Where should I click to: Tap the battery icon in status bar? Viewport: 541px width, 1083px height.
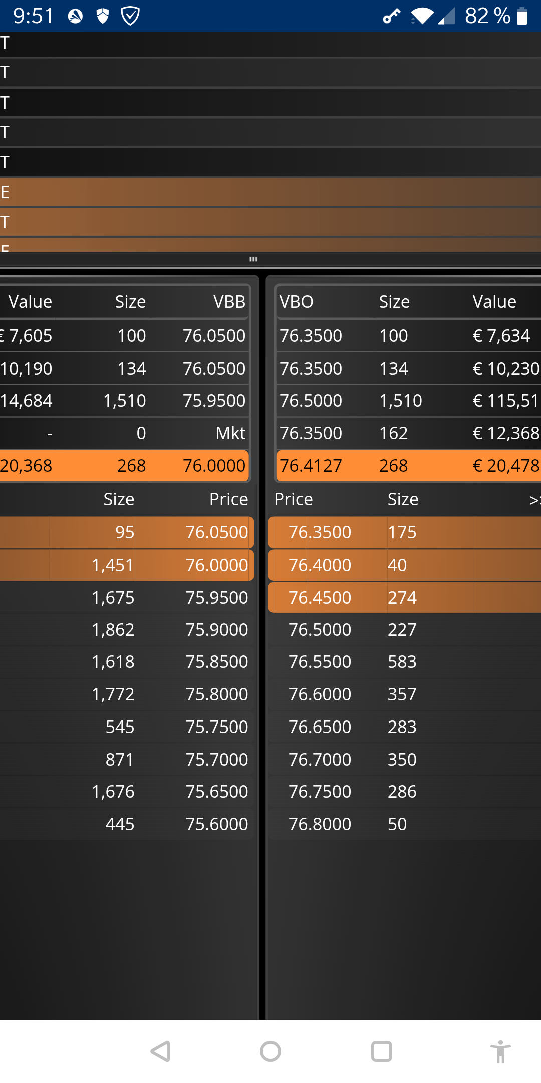click(522, 16)
